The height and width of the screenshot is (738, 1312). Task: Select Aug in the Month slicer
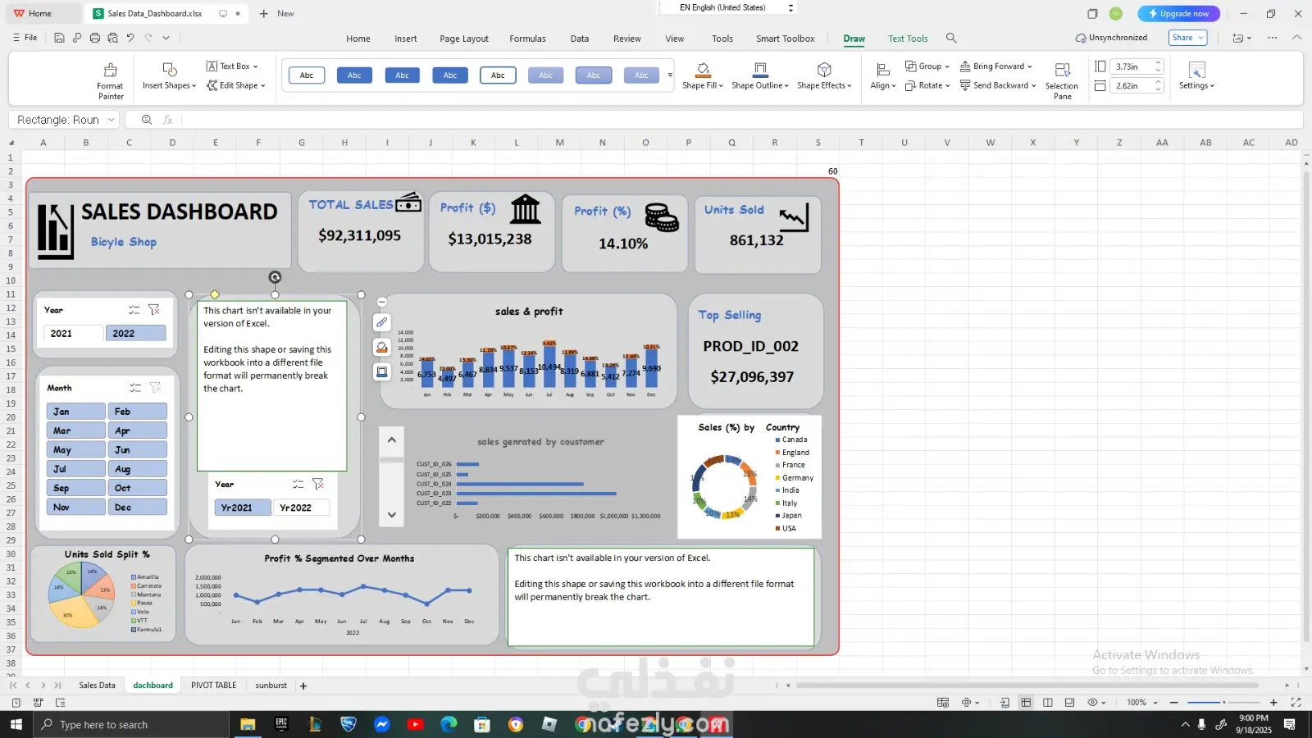tap(138, 469)
